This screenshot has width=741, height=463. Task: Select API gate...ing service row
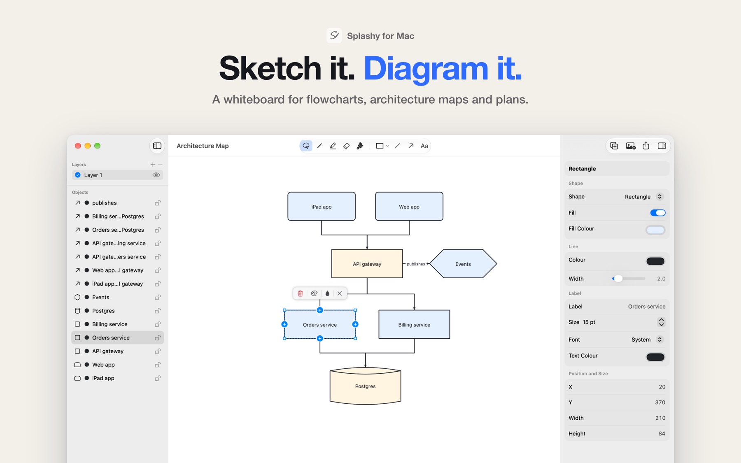tap(117, 243)
